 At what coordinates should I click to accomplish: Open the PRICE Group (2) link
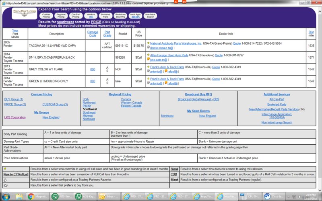(x=15, y=105)
